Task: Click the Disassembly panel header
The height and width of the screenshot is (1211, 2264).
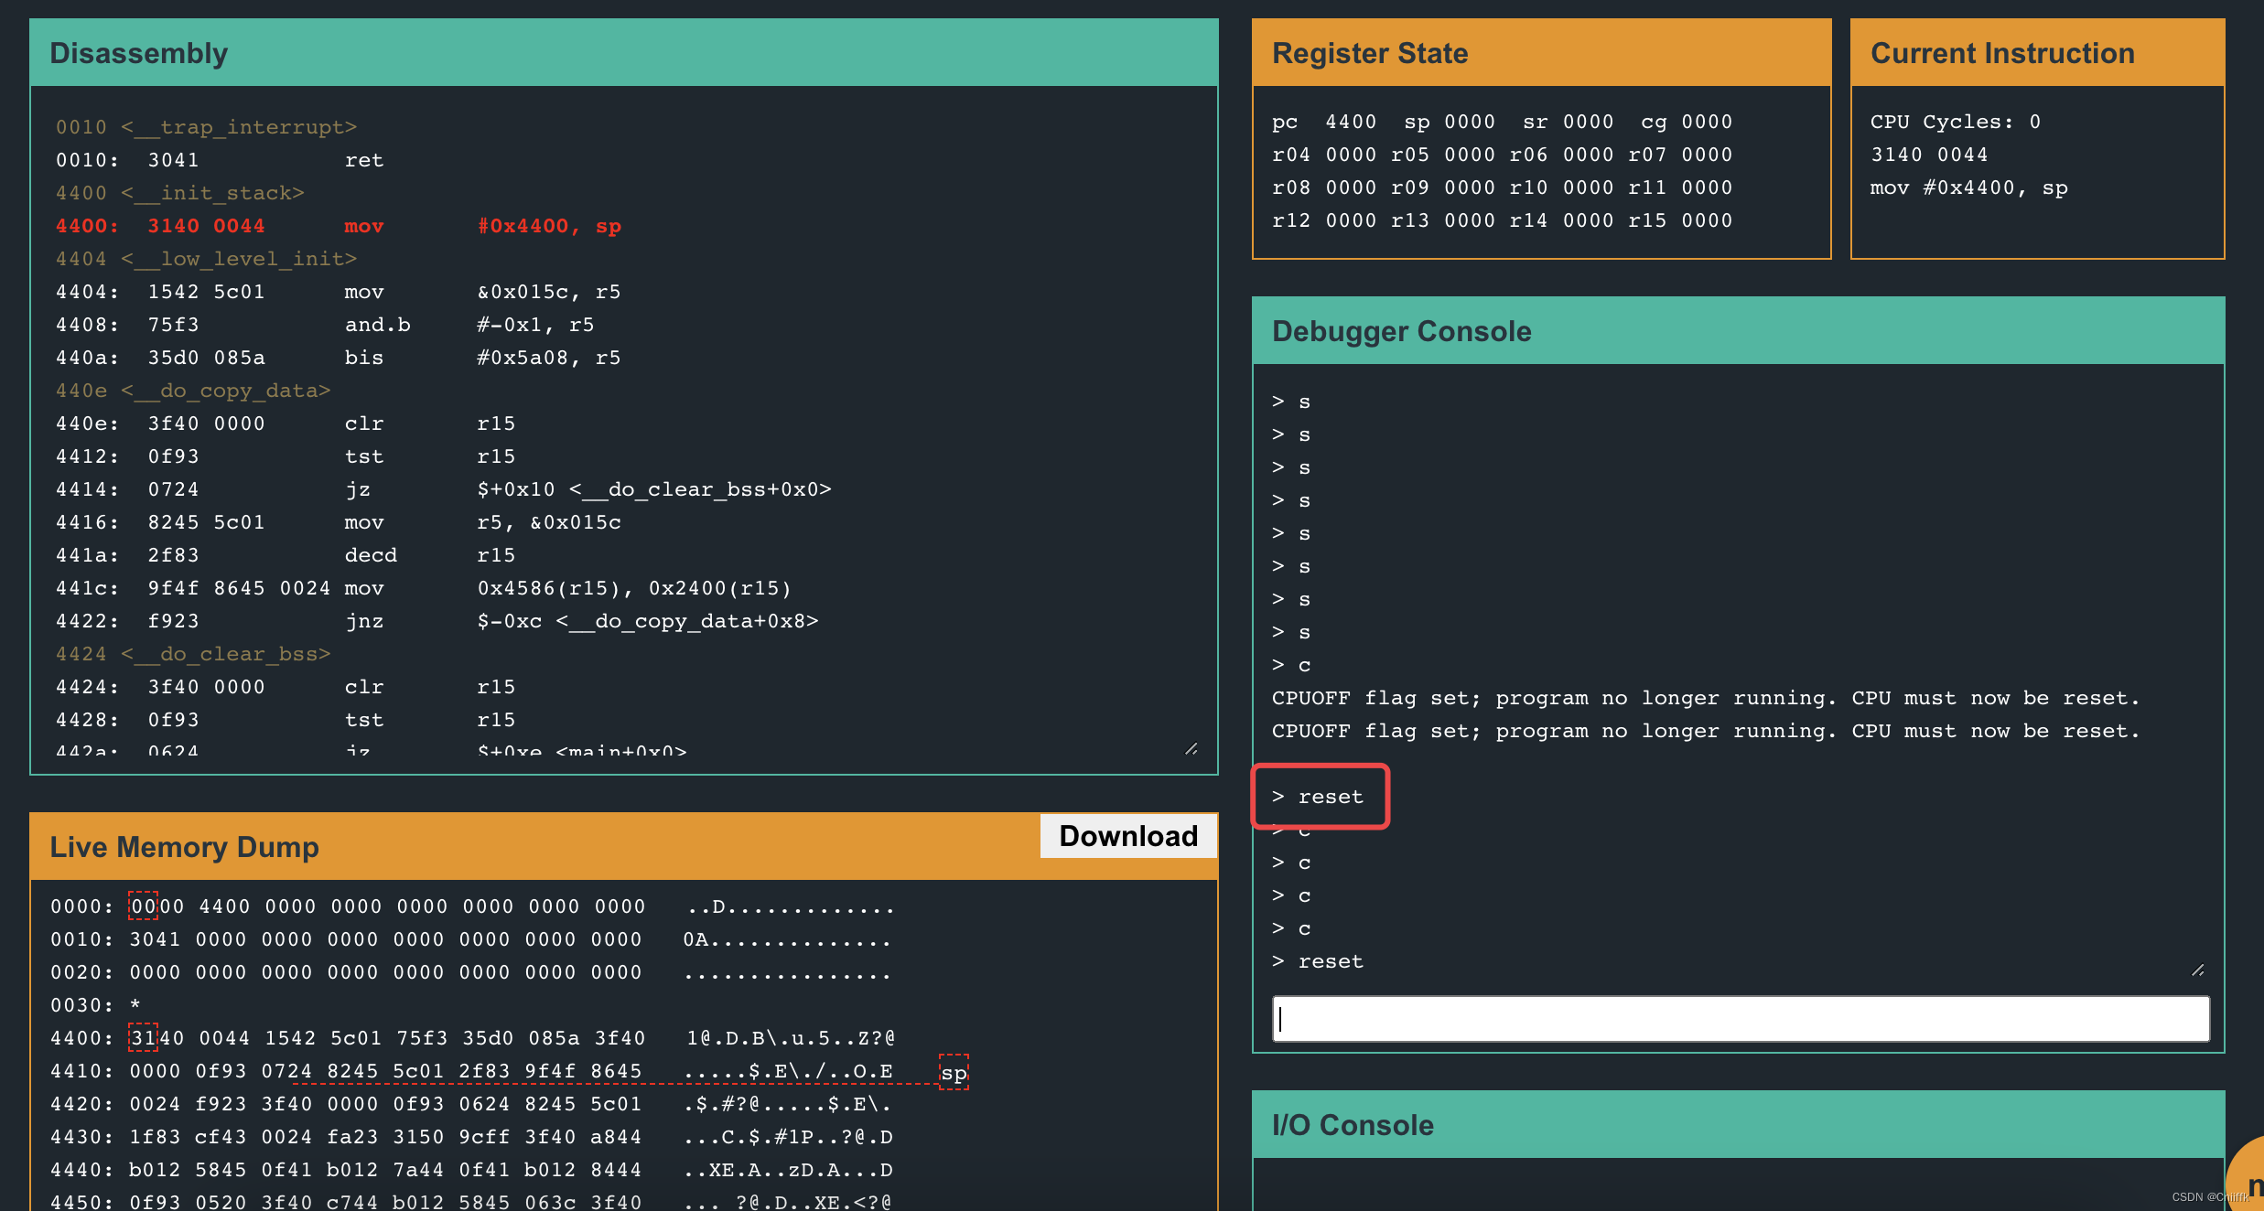Action: (x=624, y=53)
